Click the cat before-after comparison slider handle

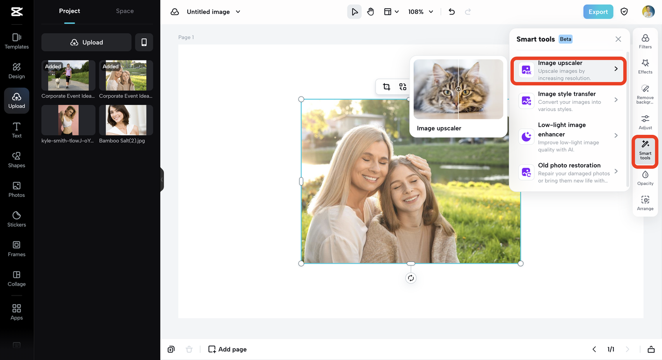tap(458, 89)
